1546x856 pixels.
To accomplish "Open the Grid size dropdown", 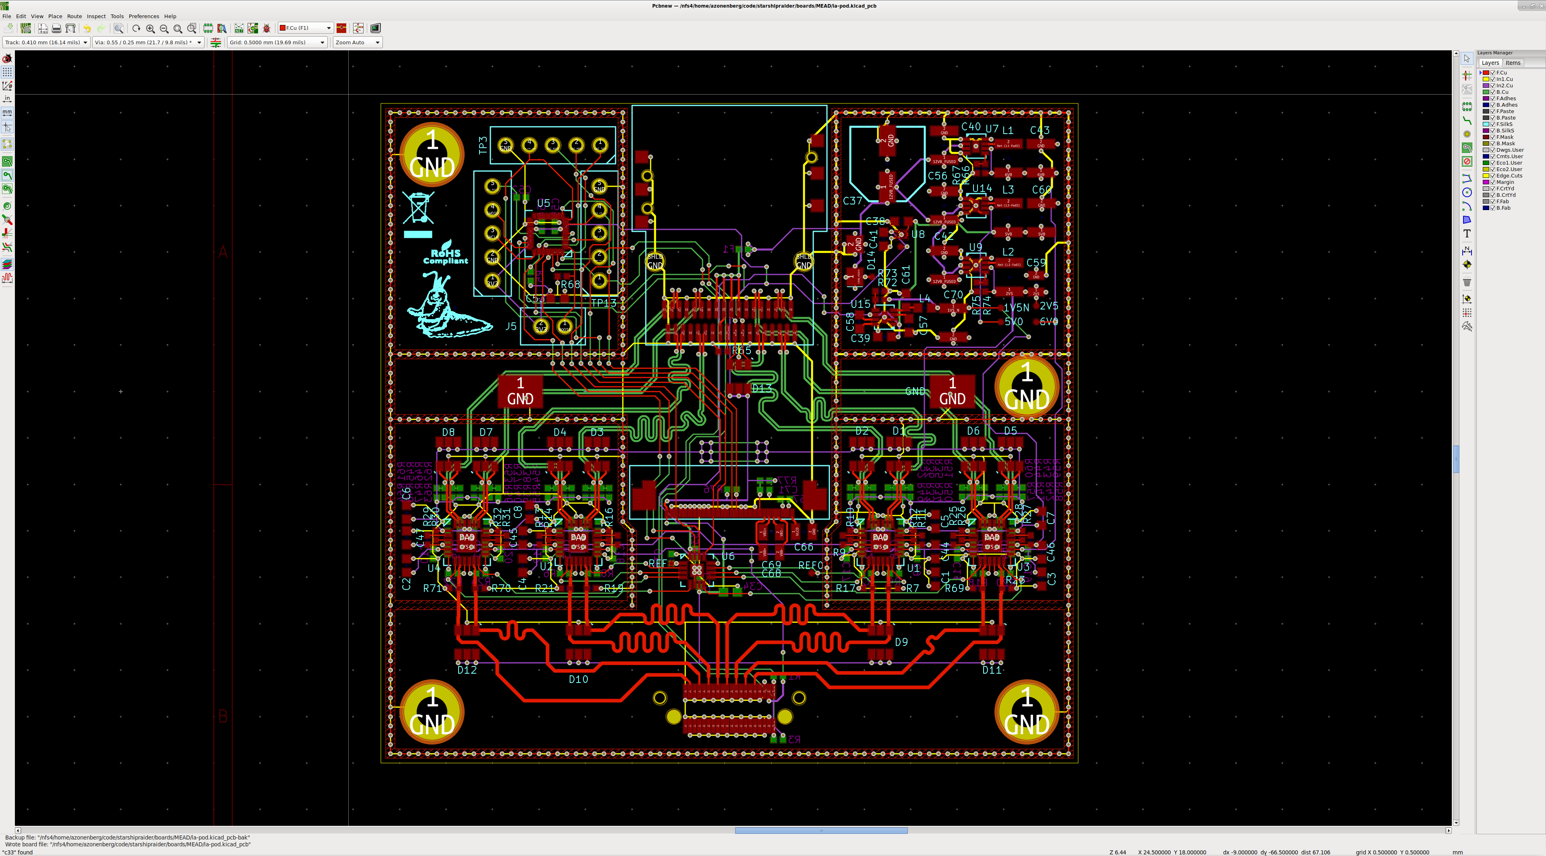I will (277, 43).
